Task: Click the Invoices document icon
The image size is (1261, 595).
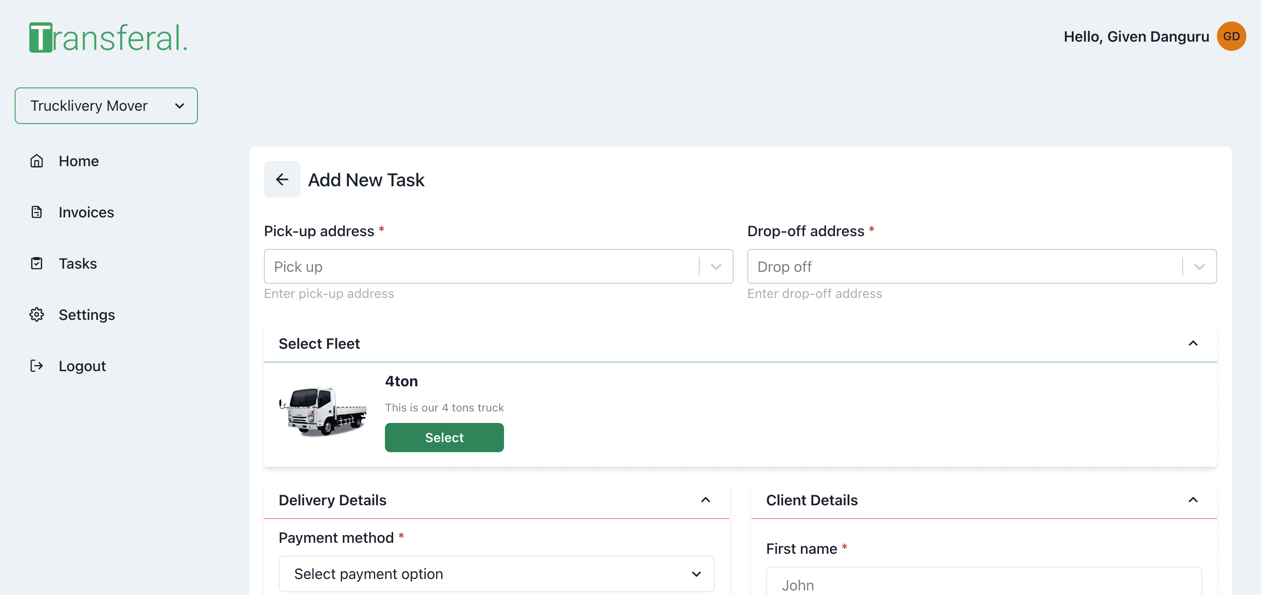Action: point(37,212)
